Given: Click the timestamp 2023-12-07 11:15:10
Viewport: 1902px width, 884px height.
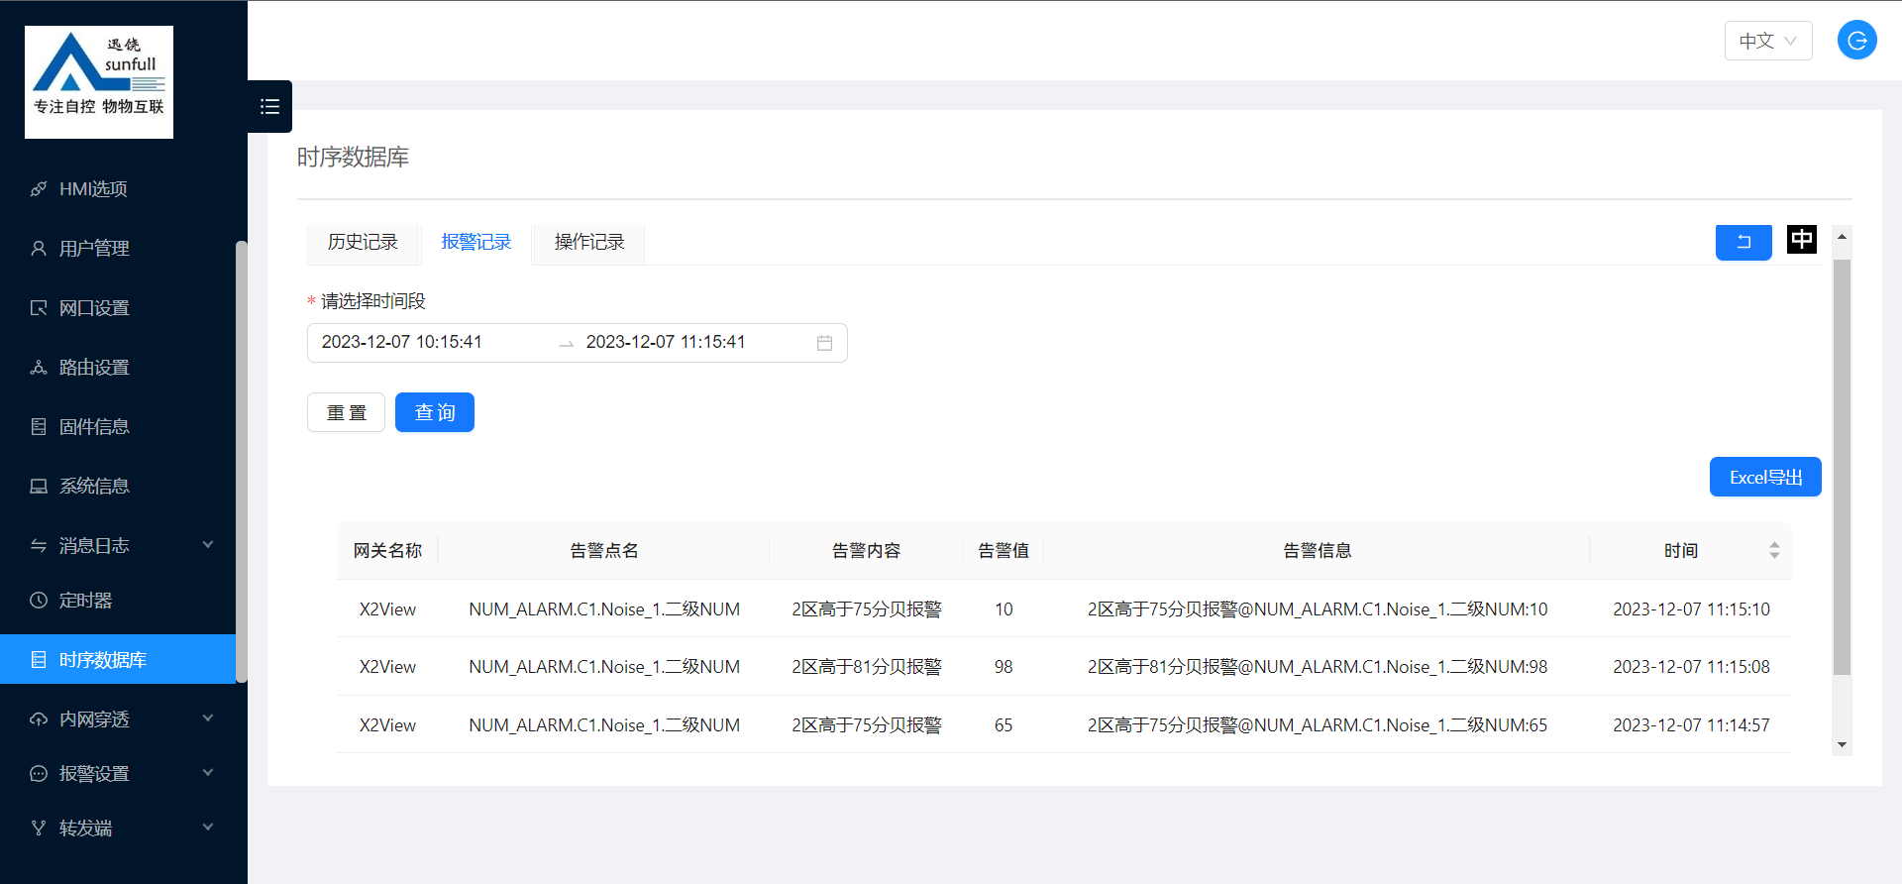Looking at the screenshot, I should click(1691, 608).
